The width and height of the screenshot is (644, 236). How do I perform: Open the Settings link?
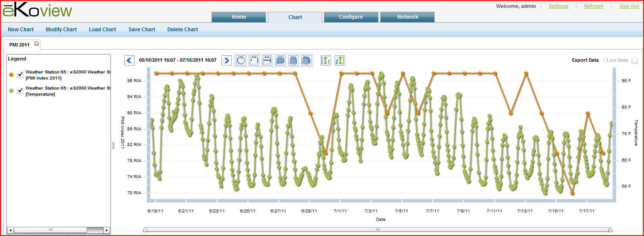558,7
